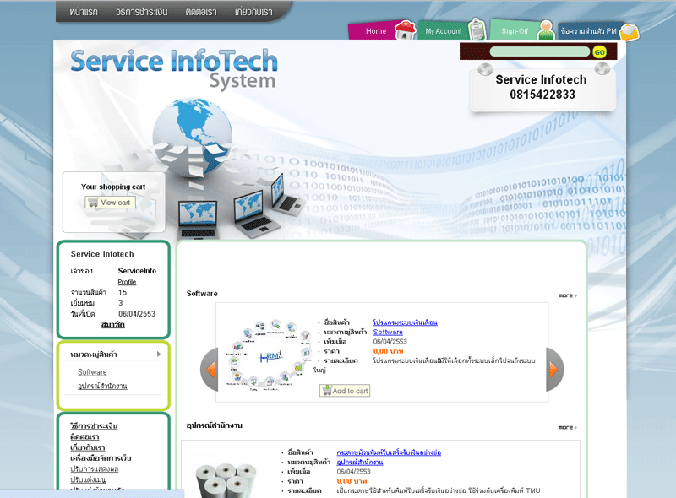676x498 pixels.
Task: Click the 'Service Infotech' title in the sidebar box
Action: 102,254
